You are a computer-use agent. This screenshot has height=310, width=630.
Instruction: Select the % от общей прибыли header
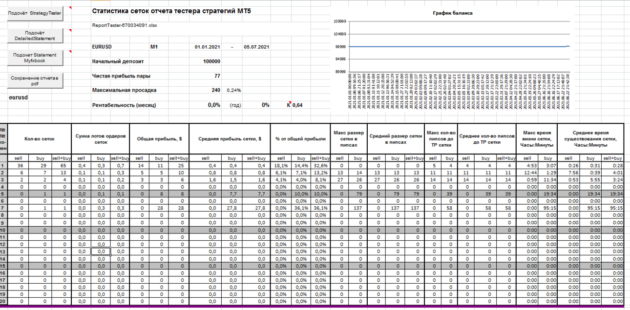[x=300, y=139]
